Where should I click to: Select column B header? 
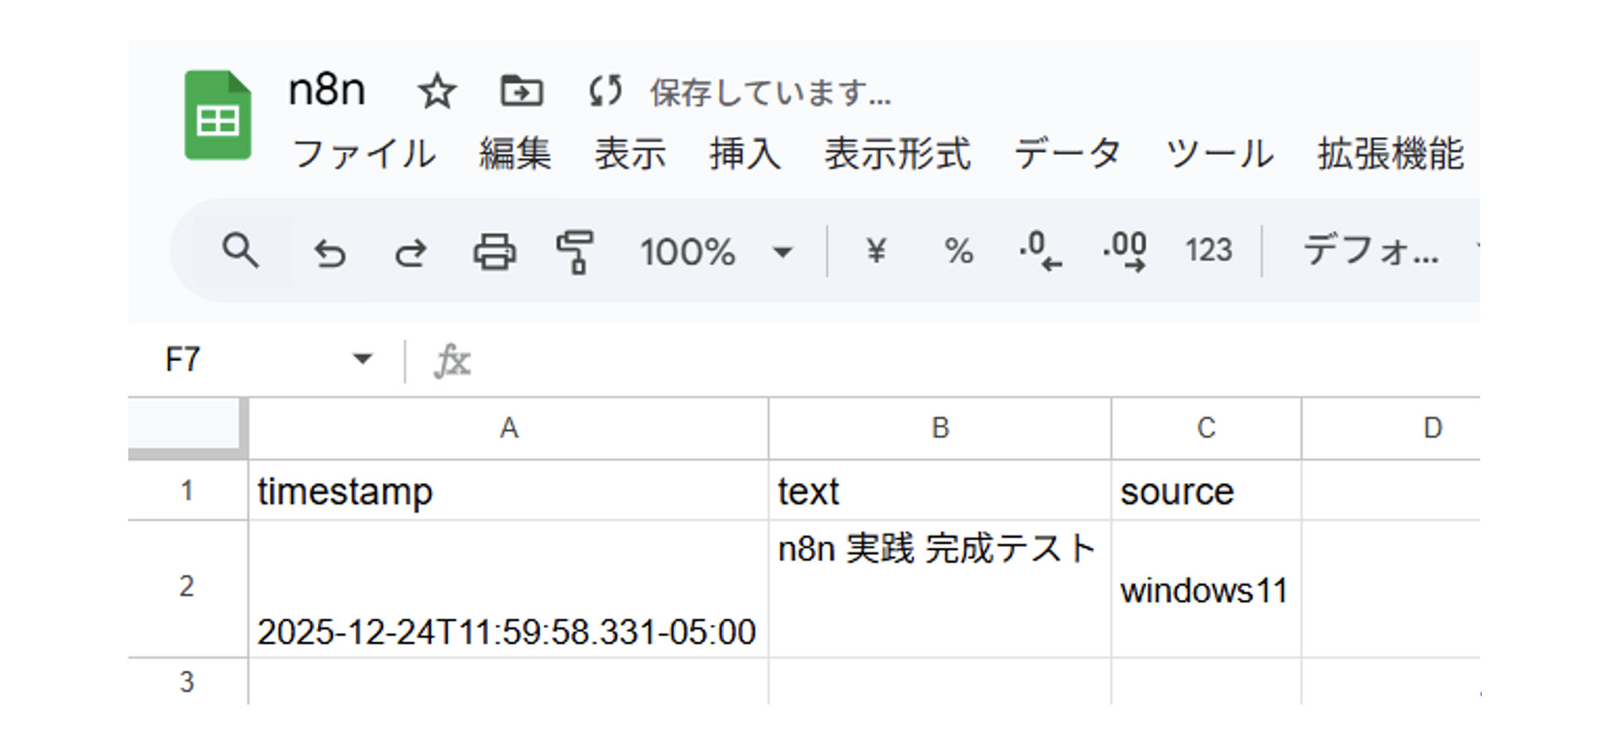pyautogui.click(x=940, y=428)
